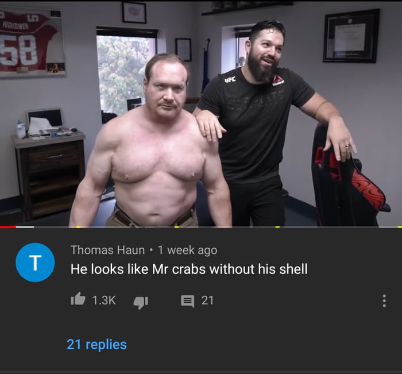Like Thomas Haun's comment with thumbs up
This screenshot has width=402, height=374.
tap(78, 299)
